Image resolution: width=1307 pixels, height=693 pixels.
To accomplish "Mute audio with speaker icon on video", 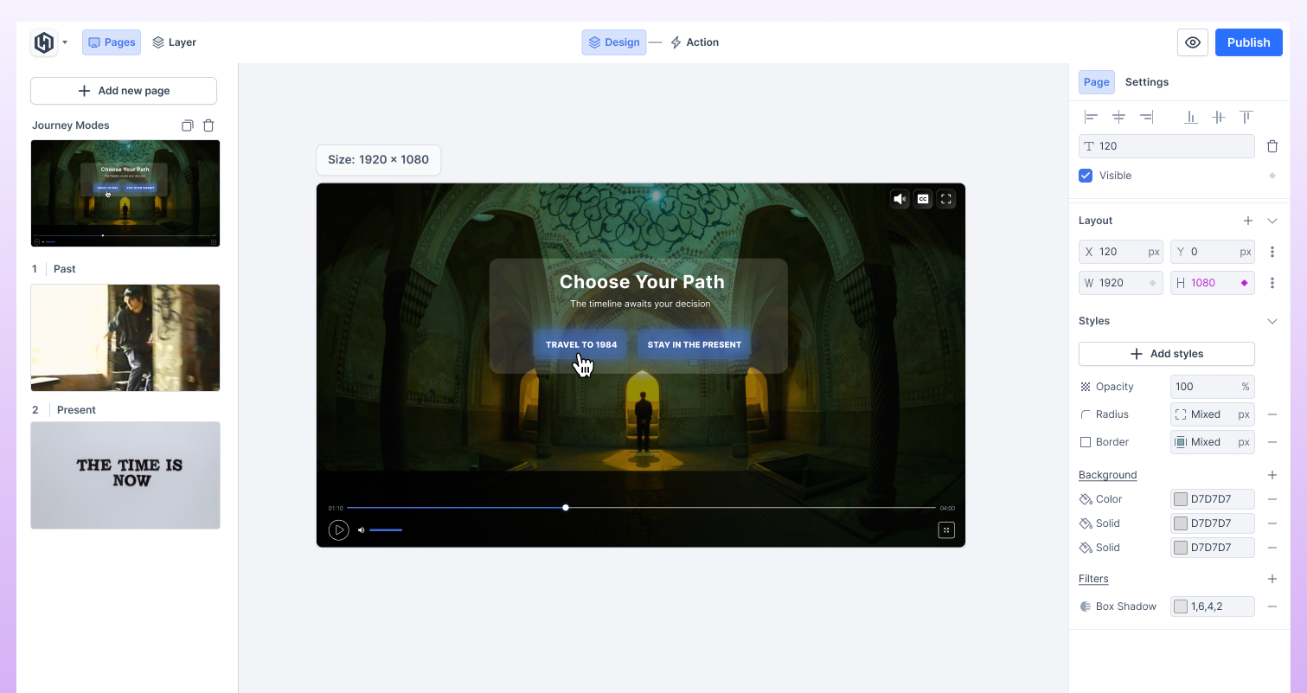I will [x=900, y=199].
